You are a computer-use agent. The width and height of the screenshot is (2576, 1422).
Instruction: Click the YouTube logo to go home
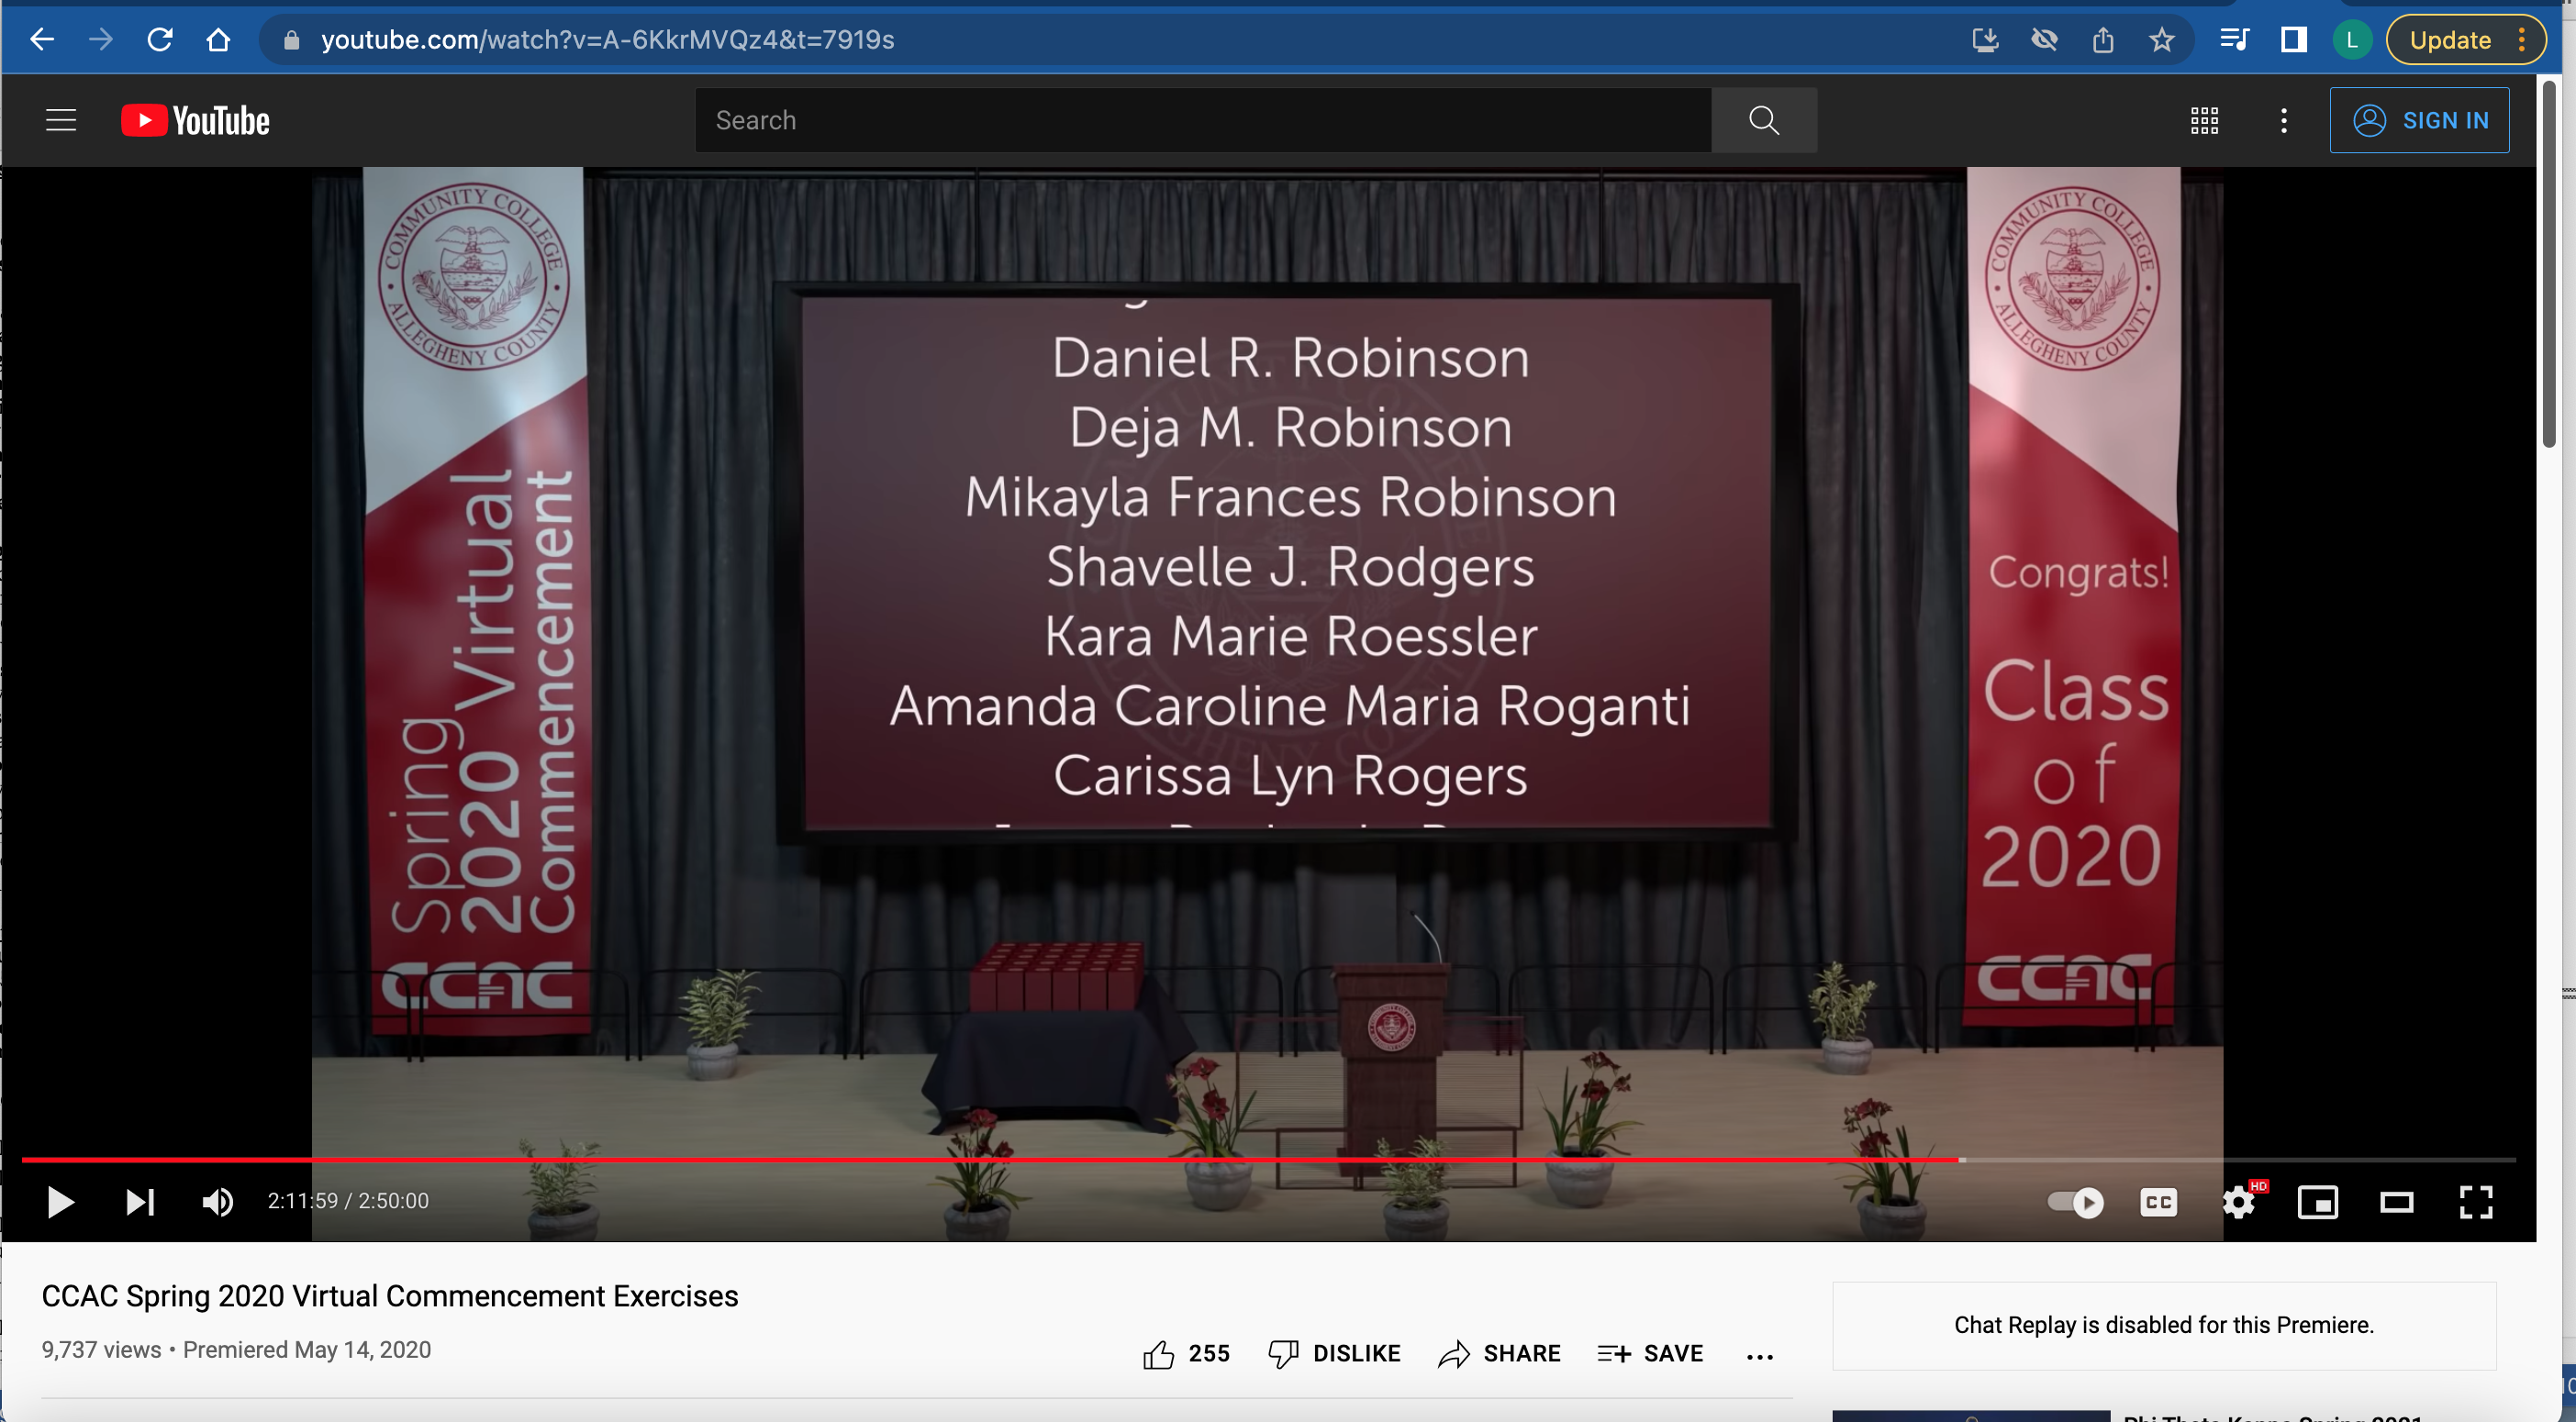196,120
